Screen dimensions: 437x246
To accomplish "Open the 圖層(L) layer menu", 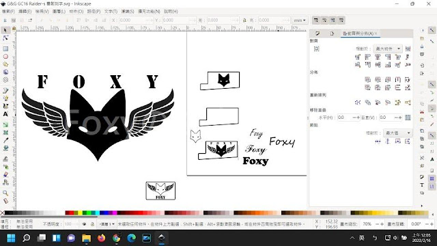I will [59, 12].
